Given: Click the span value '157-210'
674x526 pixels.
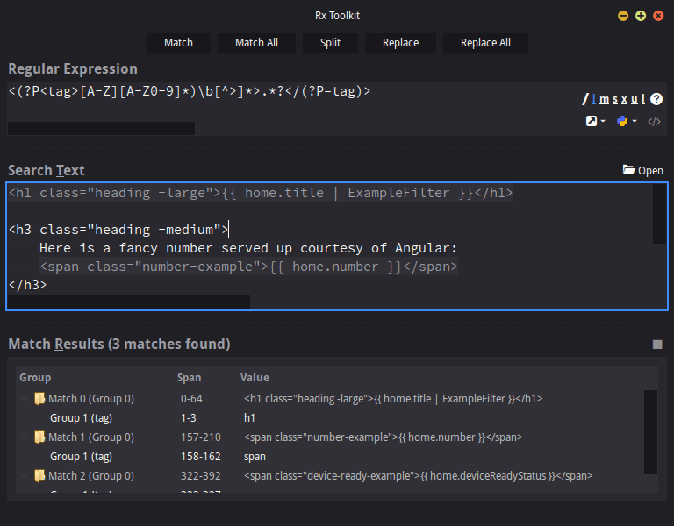Looking at the screenshot, I should (201, 437).
